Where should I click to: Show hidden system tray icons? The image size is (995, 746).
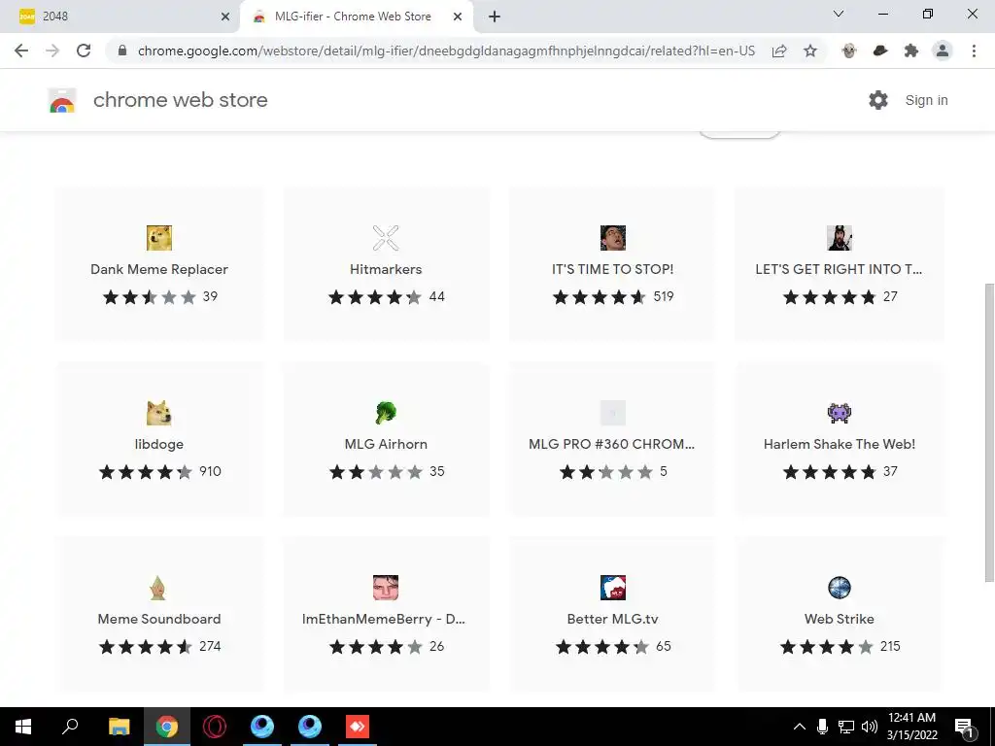(x=800, y=727)
